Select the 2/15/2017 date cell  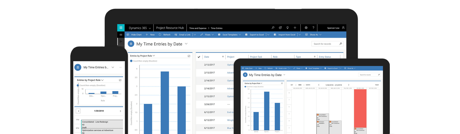209,96
